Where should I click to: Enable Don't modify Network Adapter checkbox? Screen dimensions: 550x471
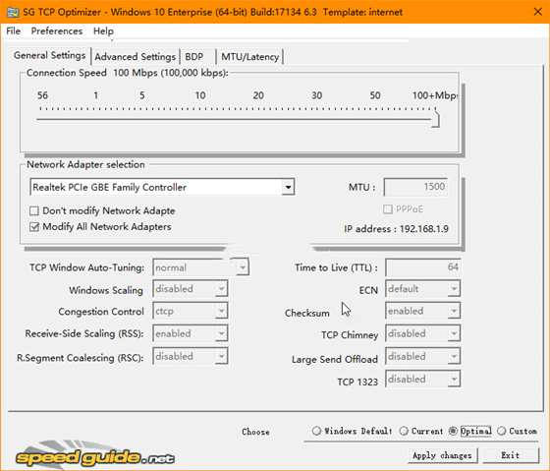click(x=34, y=210)
